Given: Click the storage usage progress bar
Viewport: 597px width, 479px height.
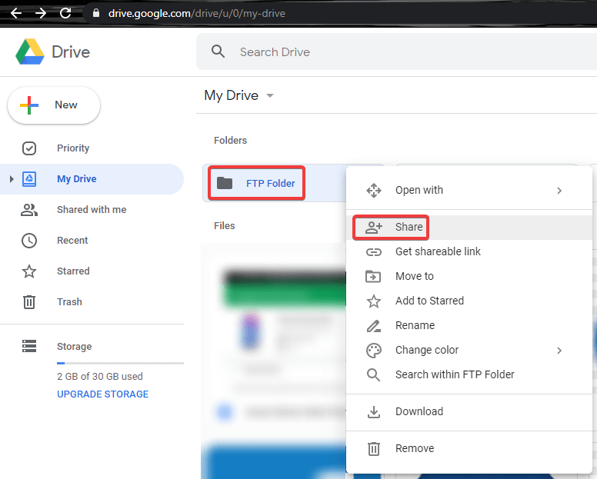Looking at the screenshot, I should (x=120, y=364).
